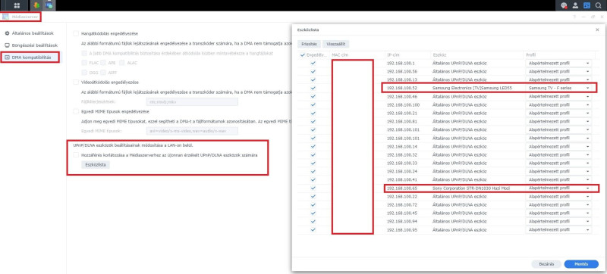Image resolution: width=607 pixels, height=274 pixels.
Task: Click the Fájlkiterjesztések input field
Action: [192, 102]
